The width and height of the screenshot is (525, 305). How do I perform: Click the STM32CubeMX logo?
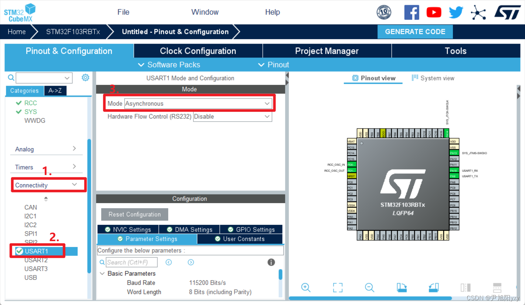(20, 13)
